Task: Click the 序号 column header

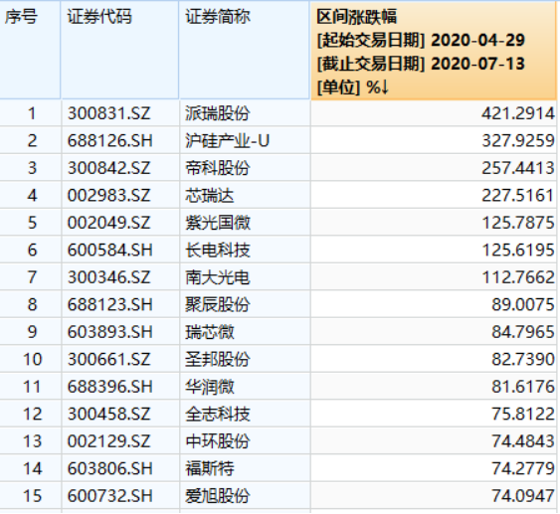Action: (30, 50)
